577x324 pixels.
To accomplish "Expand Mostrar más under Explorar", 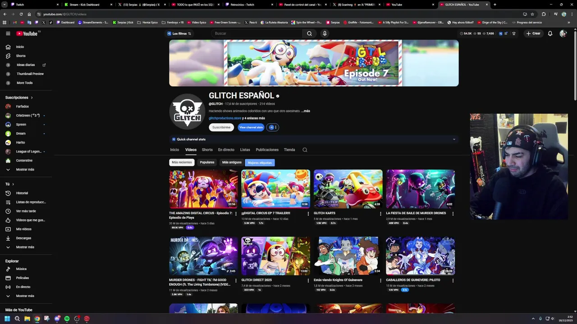I will [26, 296].
